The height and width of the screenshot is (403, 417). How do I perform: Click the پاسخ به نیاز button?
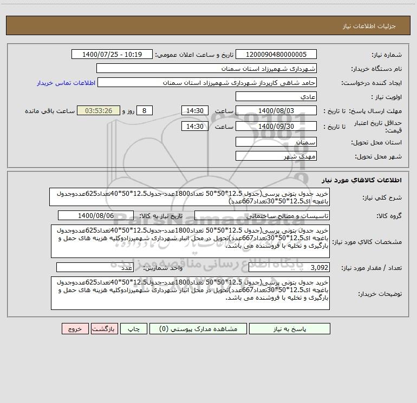pyautogui.click(x=289, y=328)
